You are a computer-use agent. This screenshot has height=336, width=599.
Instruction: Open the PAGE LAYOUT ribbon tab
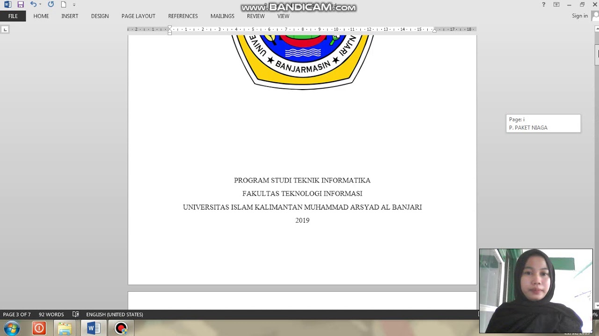(x=139, y=16)
